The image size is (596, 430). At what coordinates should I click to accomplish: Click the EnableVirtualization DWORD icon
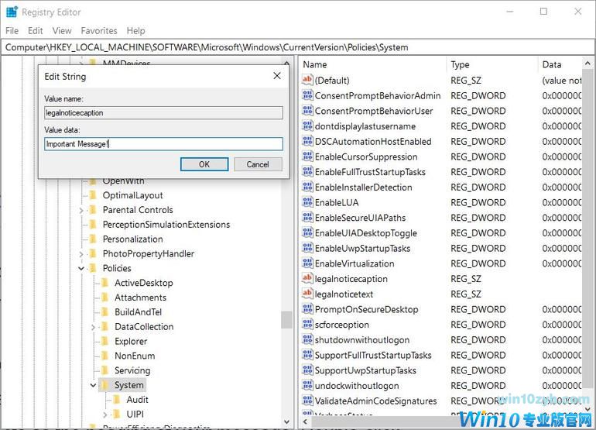tap(307, 263)
